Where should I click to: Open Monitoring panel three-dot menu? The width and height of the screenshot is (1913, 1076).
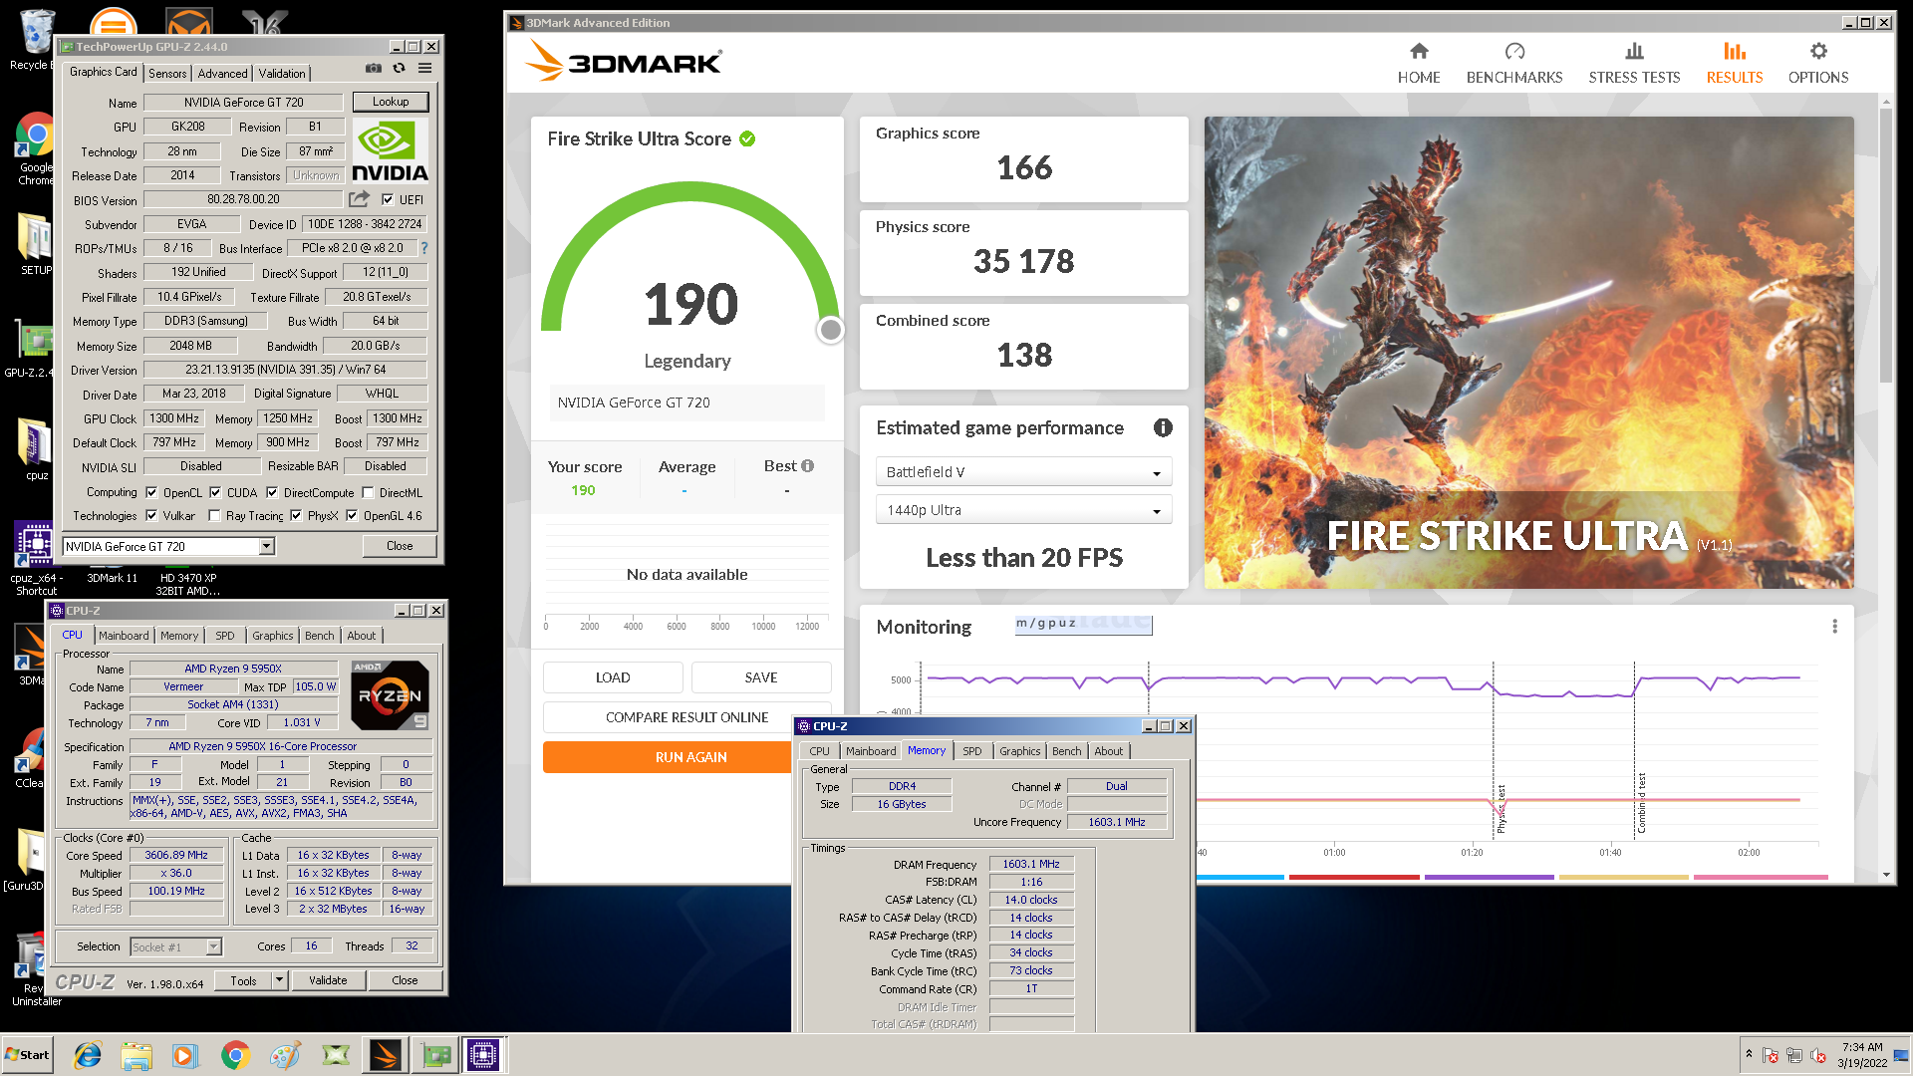pos(1834,626)
